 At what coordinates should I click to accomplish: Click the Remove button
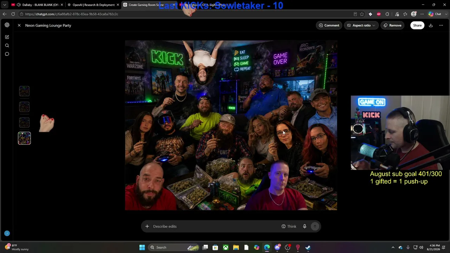(x=392, y=25)
